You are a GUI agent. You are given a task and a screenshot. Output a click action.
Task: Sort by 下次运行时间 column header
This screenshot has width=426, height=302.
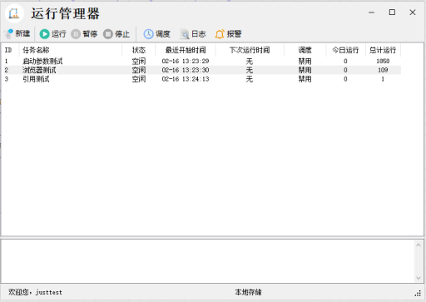[x=250, y=50]
